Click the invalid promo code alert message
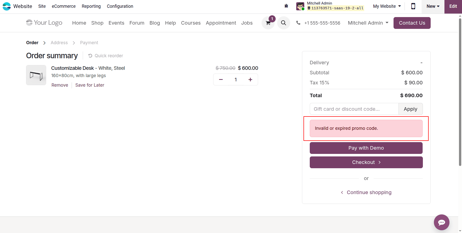Image resolution: width=462 pixels, height=233 pixels. (x=366, y=128)
